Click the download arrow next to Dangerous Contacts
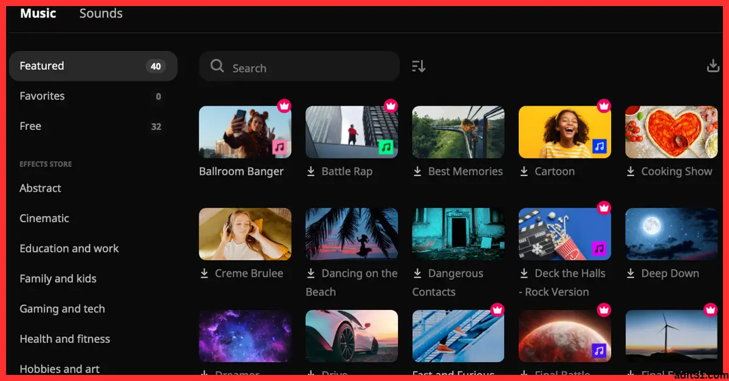729x381 pixels. click(x=417, y=274)
